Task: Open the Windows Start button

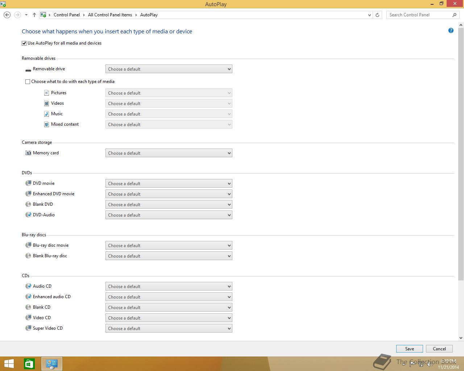Action: 9,364
